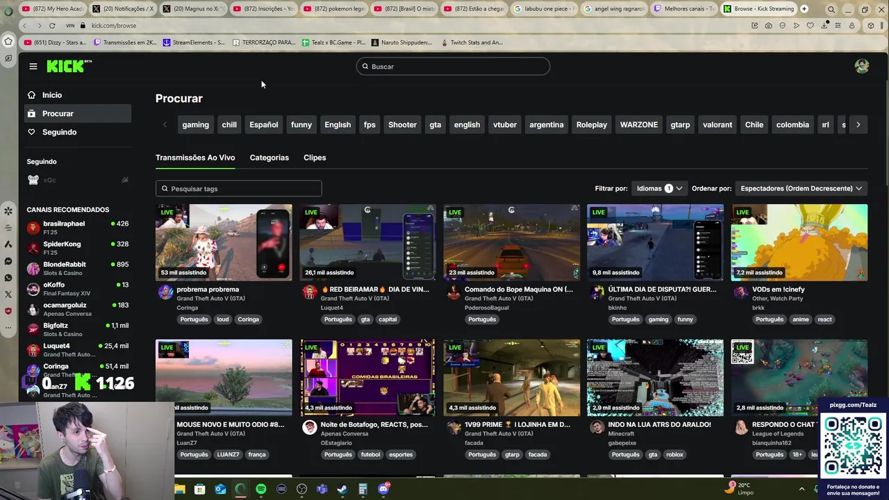Screen dimensions: 889x500
Task: Click the Coringa streamer avatar under probrema
Action: click(165, 292)
